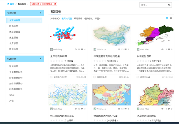Click Web Map icon on 长江流域片河流分布图 card
The width and height of the screenshot is (179, 124).
pyautogui.click(x=51, y=109)
